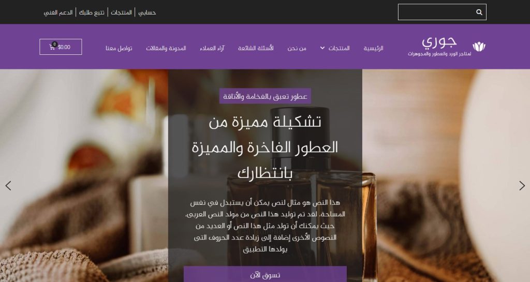530x282 pixels.
Task: Click the $0.00 cart total button
Action: 61,47
